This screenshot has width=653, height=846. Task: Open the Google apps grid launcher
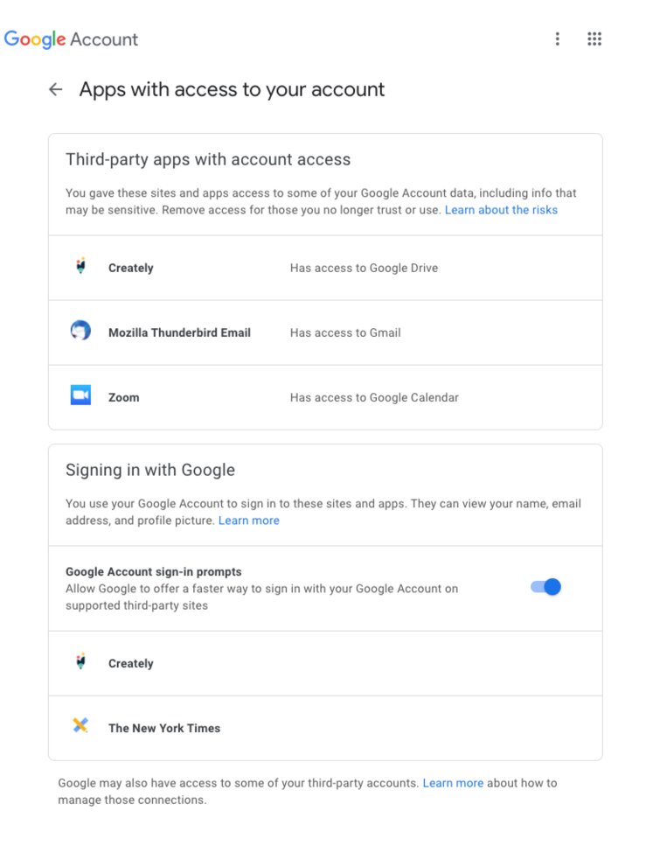pyautogui.click(x=594, y=39)
